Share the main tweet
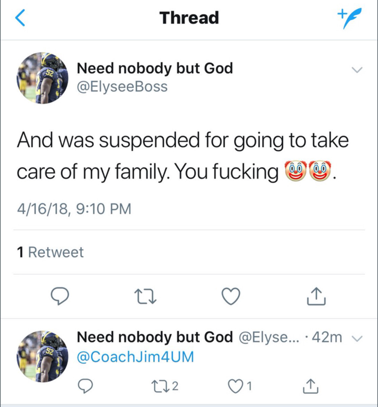Image resolution: width=378 pixels, height=407 pixels. pyautogui.click(x=316, y=296)
